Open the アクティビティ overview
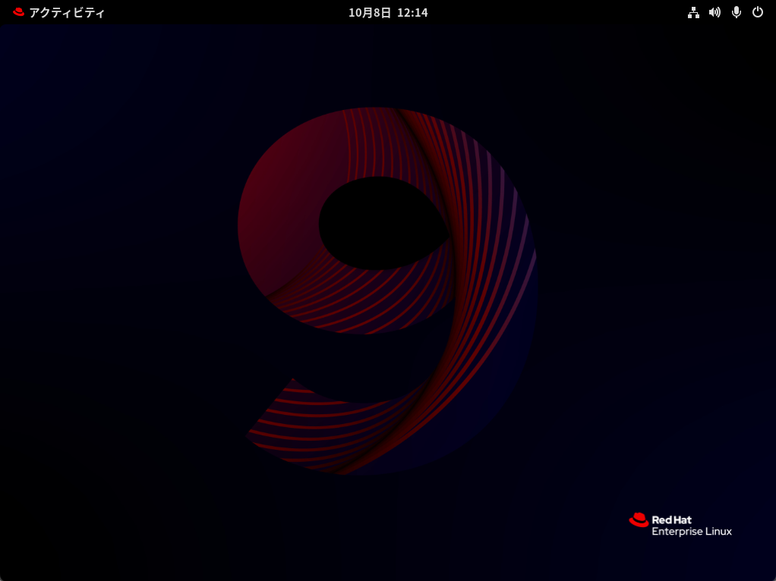 (67, 12)
